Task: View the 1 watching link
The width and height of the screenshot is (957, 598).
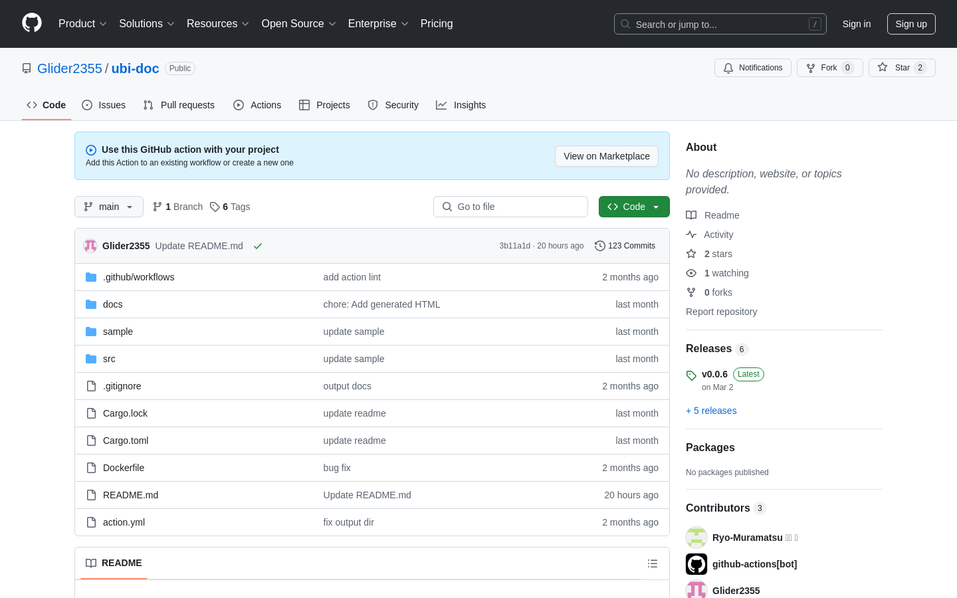Action: tap(717, 273)
